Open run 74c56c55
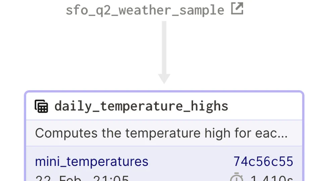322x181 pixels. point(263,162)
